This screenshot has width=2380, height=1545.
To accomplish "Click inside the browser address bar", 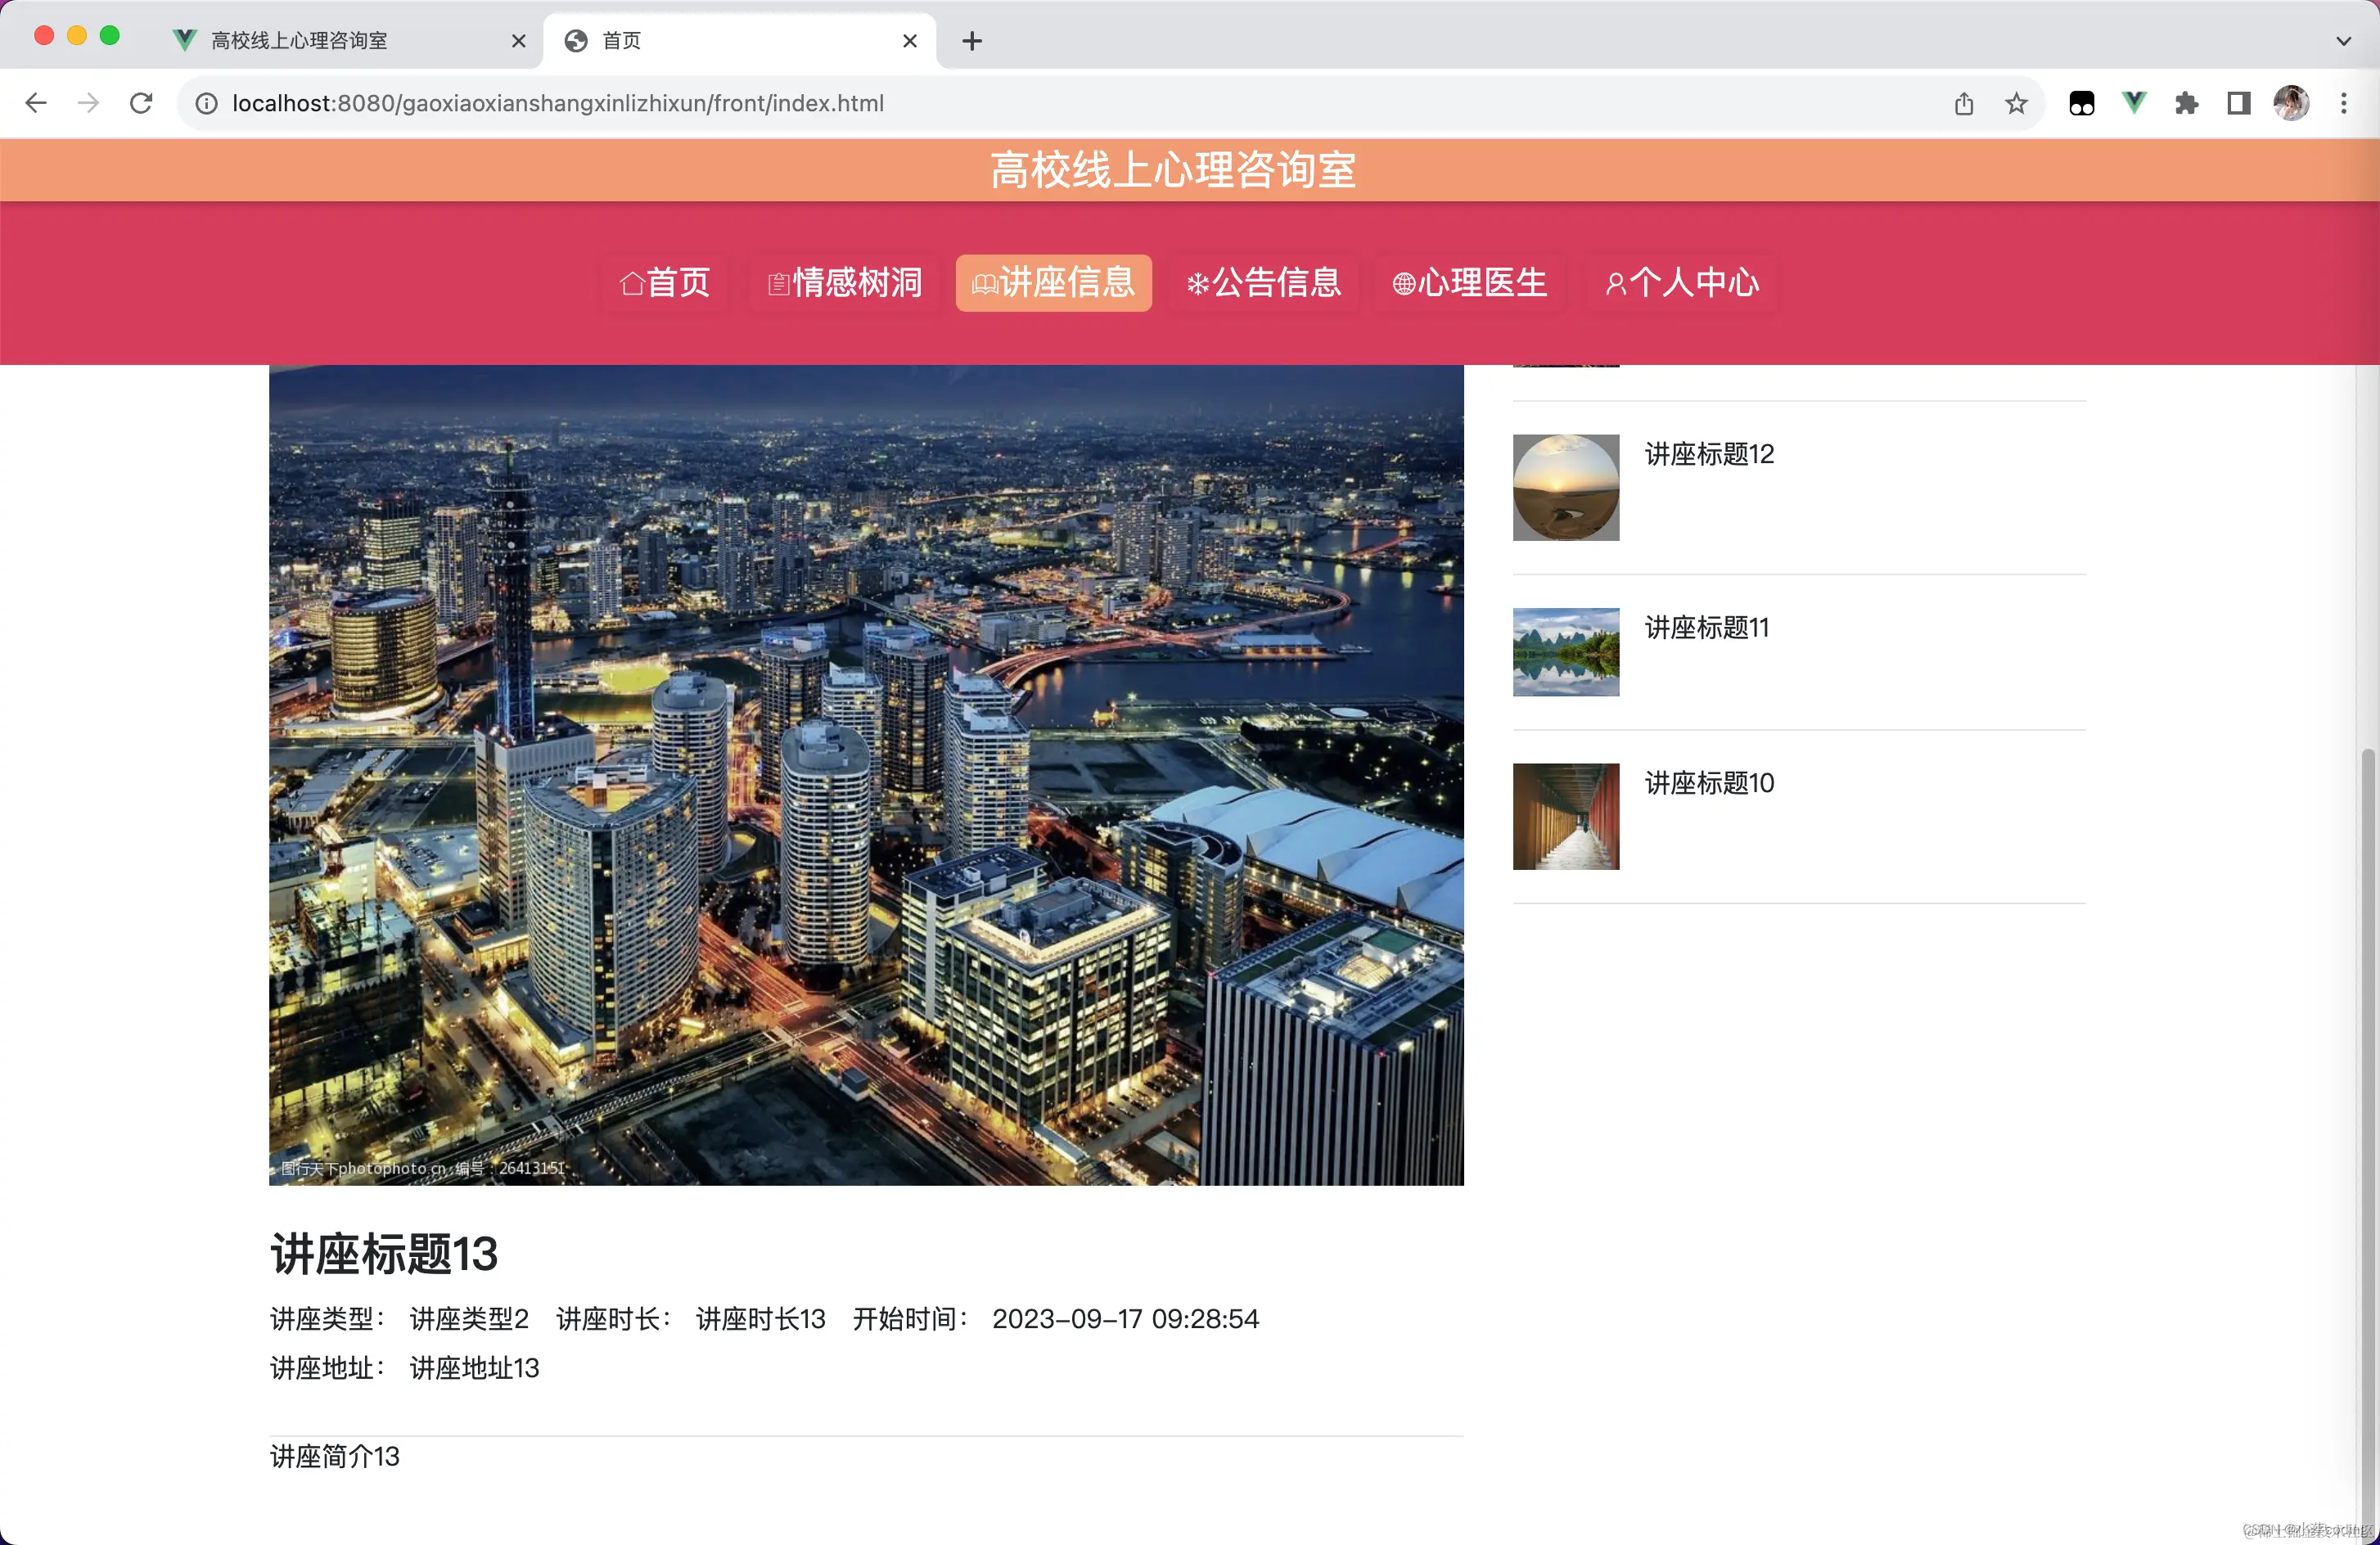I will click(700, 103).
